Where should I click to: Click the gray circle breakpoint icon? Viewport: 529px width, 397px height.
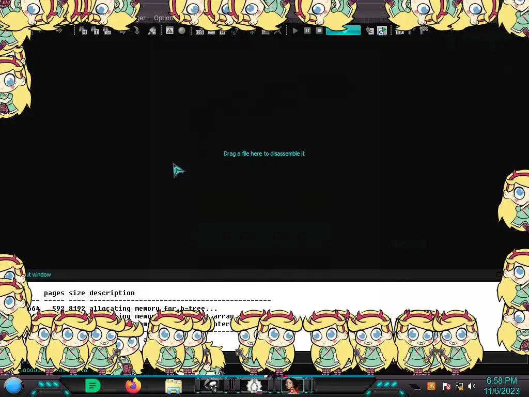point(182,30)
